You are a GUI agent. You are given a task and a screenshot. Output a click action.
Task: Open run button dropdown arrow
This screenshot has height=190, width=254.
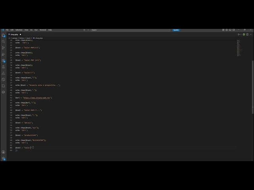point(241,34)
